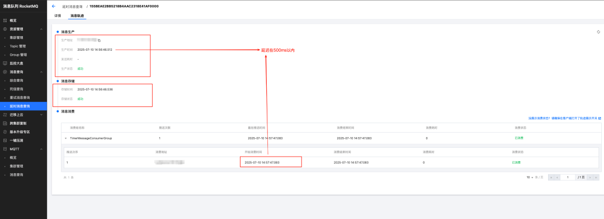Viewport: 604px width, 219px height.
Task: Open the external link icon beside trace hint
Action: pyautogui.click(x=600, y=118)
